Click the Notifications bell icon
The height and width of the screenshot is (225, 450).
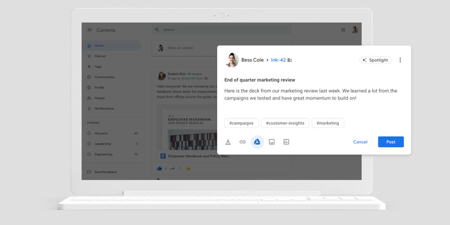pyautogui.click(x=89, y=109)
